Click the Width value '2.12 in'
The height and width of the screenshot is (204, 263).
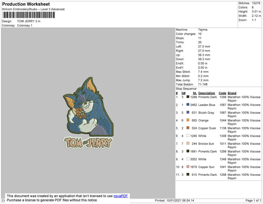point(256,16)
